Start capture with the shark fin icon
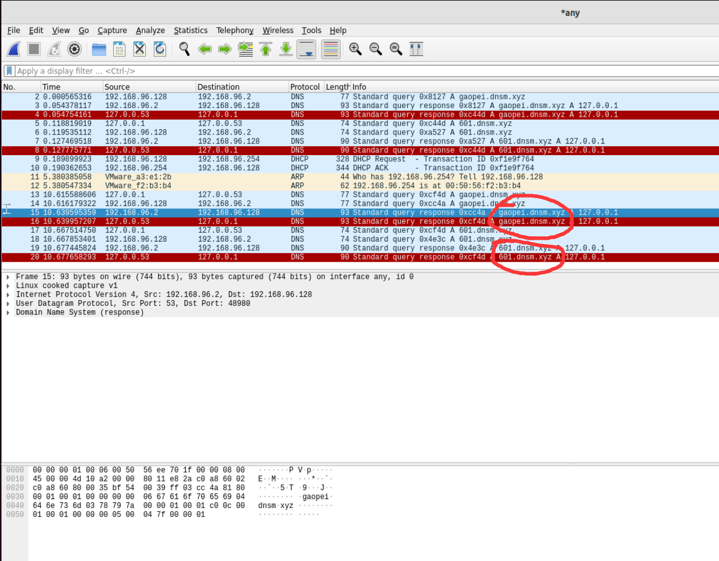 pyautogui.click(x=14, y=49)
